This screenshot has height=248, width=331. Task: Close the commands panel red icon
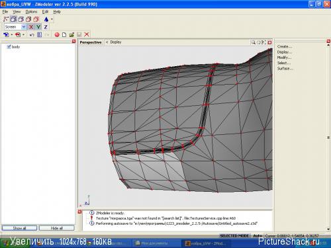click(x=328, y=41)
